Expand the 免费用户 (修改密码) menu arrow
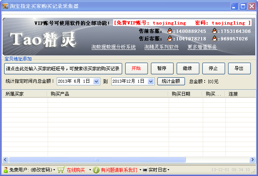258x176 pixels. [x=54, y=170]
